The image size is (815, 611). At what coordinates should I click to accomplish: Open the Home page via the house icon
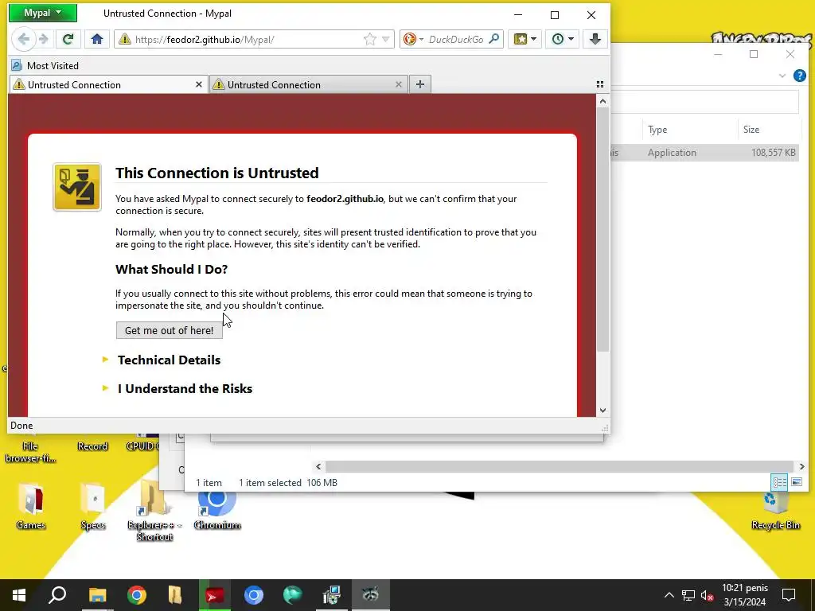[96, 39]
